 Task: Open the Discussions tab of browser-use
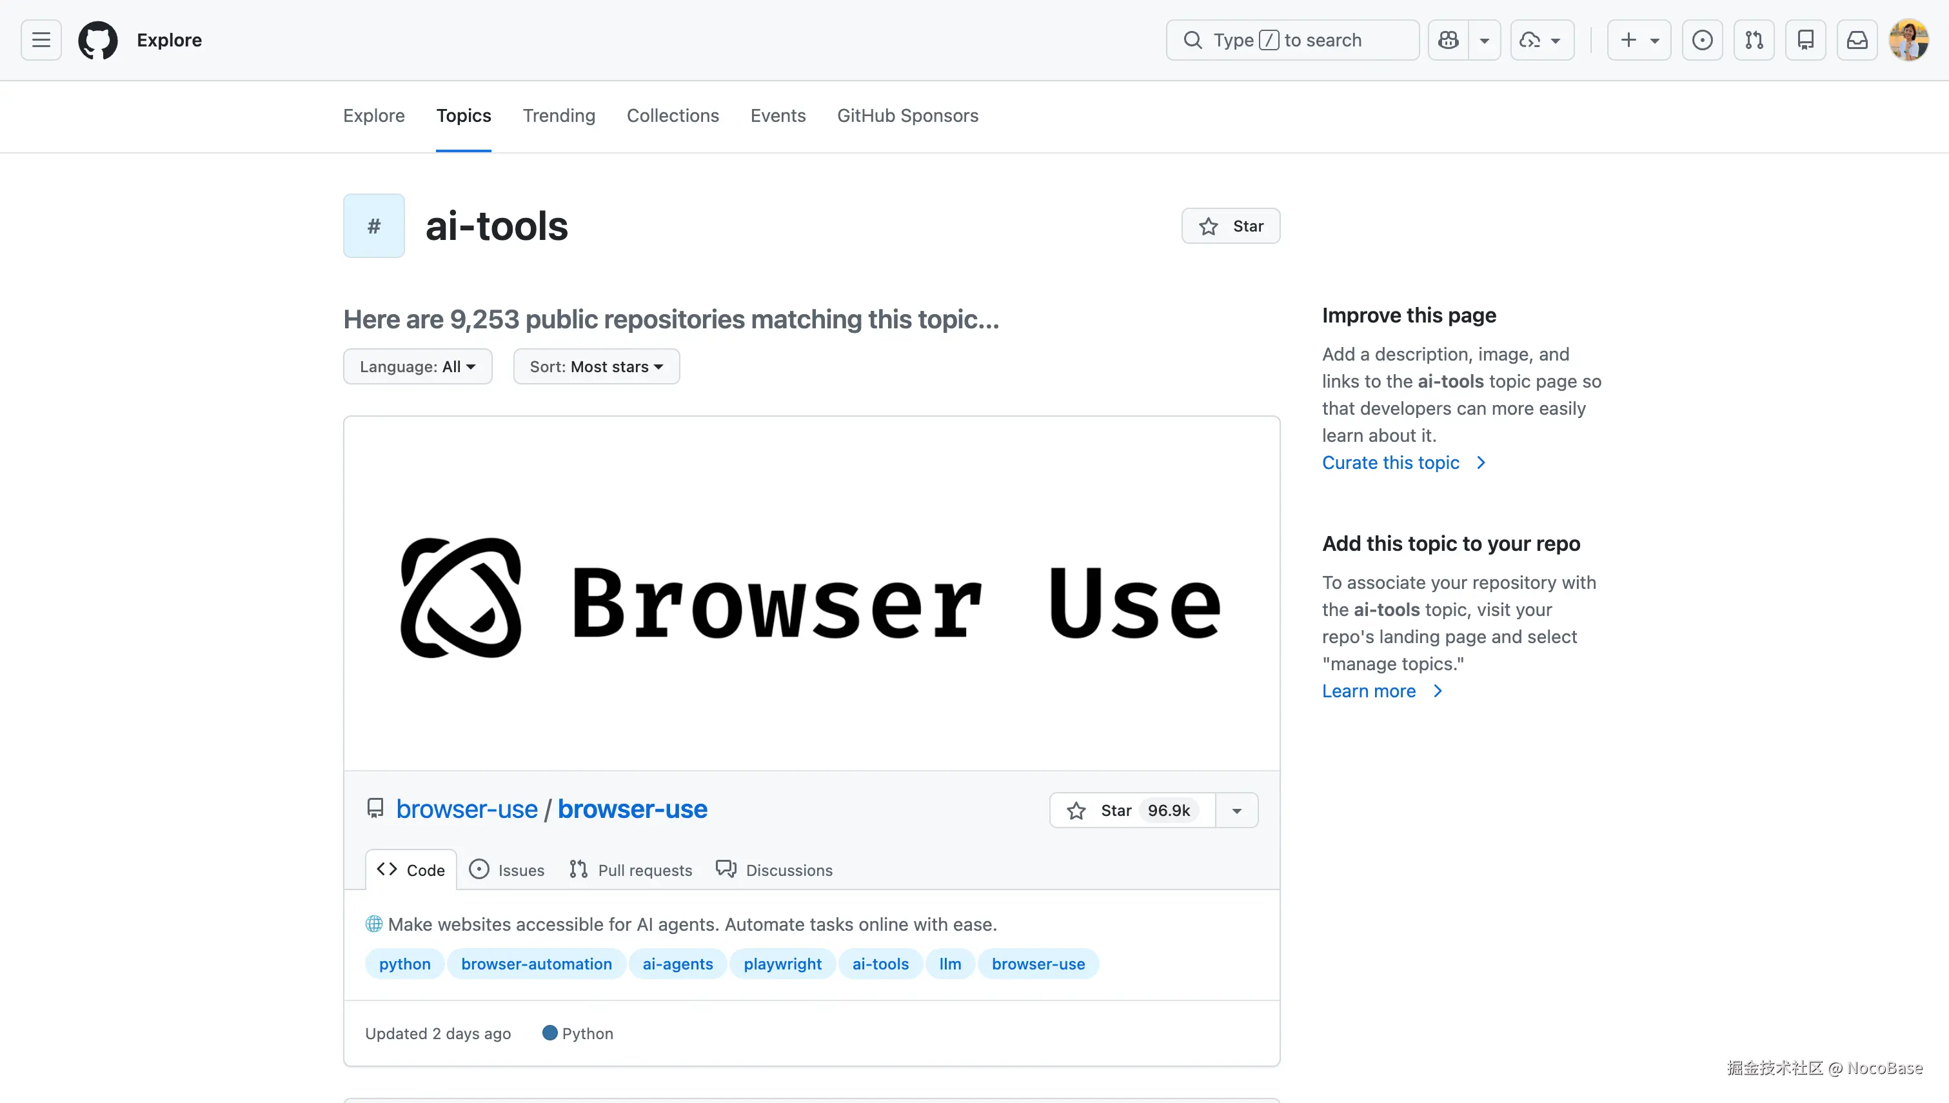pyautogui.click(x=774, y=869)
